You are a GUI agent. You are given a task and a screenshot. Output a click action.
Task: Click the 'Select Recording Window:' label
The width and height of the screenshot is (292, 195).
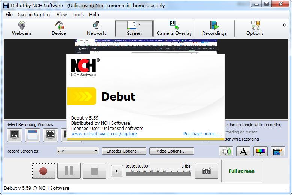click(30, 124)
